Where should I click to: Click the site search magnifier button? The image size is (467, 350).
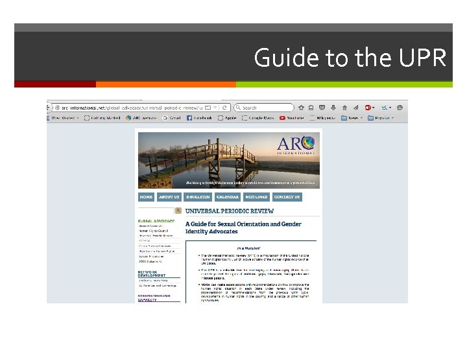[x=178, y=211]
